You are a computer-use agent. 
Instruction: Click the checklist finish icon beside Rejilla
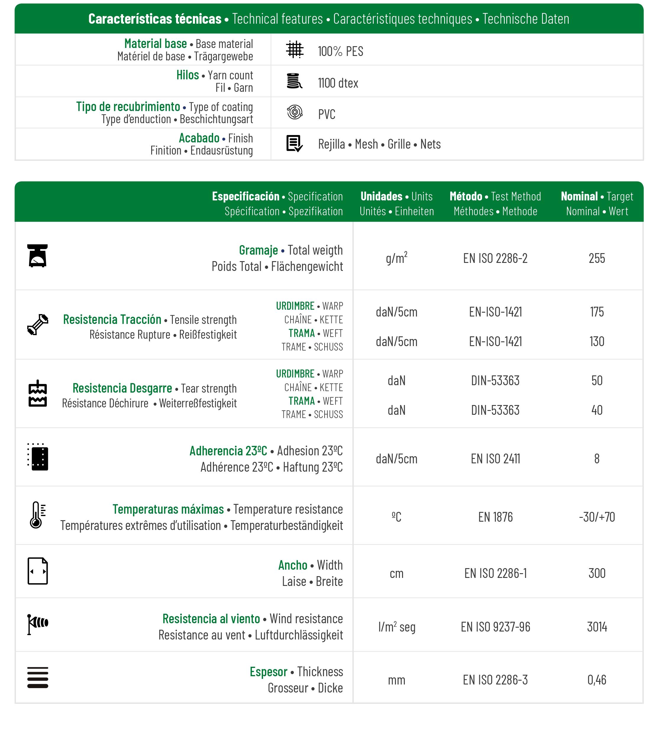[x=294, y=144]
